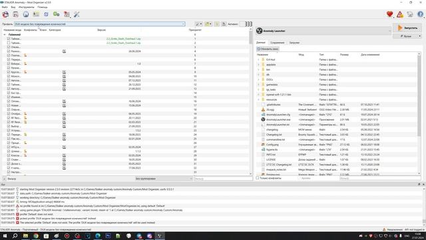Viewport: 426px width, 240px height.
Task: Toggle checkbox of mod with priority 1
Action: 9,39
